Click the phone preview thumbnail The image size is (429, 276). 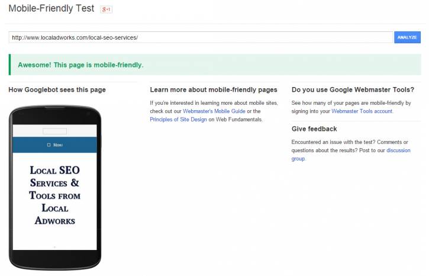(55, 188)
